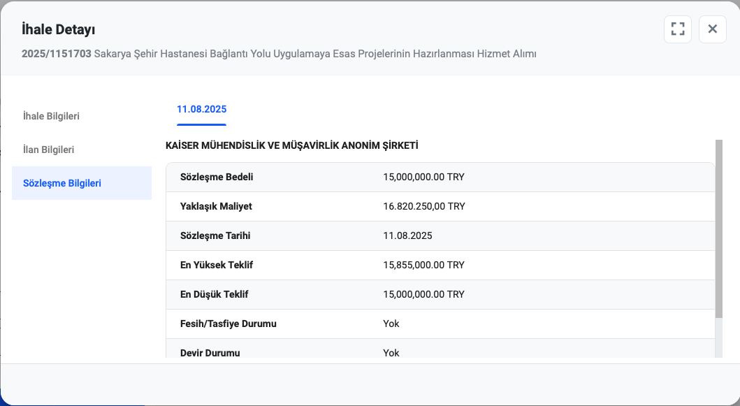This screenshot has width=740, height=406.
Task: Click the Fesih/Tasfiye Durumu label
Action: [x=228, y=324]
